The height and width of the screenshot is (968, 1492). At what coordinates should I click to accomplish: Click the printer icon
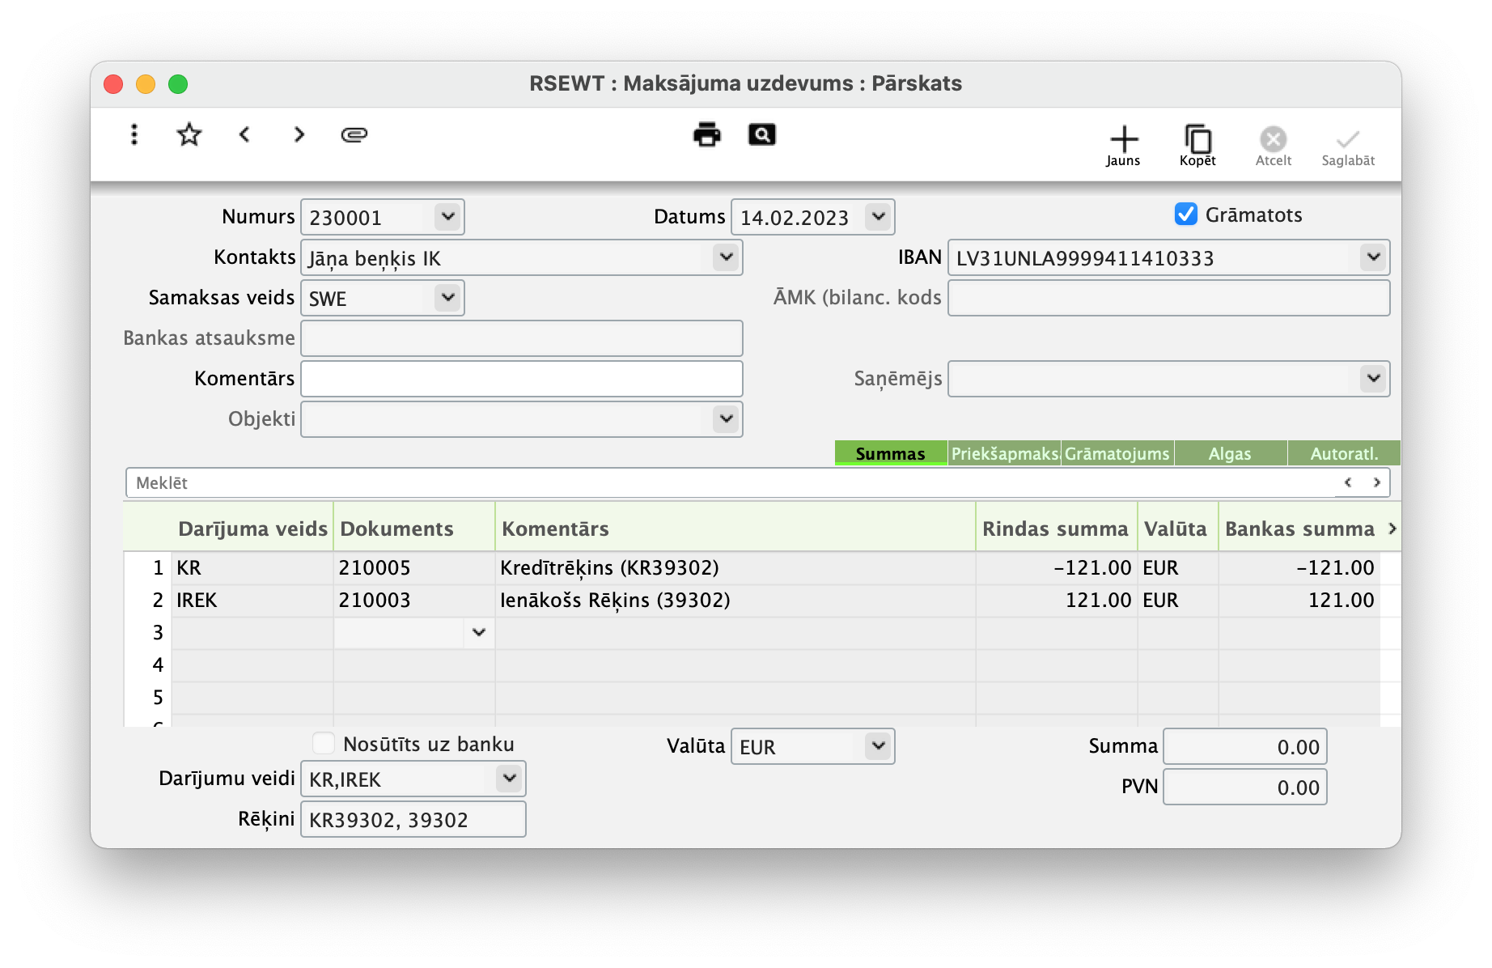[x=707, y=134]
